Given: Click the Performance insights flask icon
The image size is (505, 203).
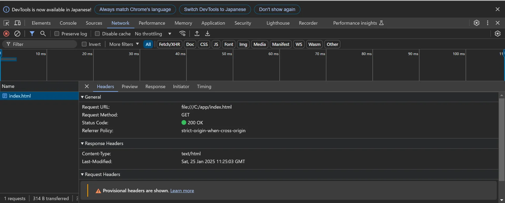Looking at the screenshot, I should point(381,23).
